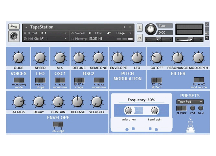Screen dimensions: 216x156
Task: Click the speaker instrument icon
Action: [14, 36]
